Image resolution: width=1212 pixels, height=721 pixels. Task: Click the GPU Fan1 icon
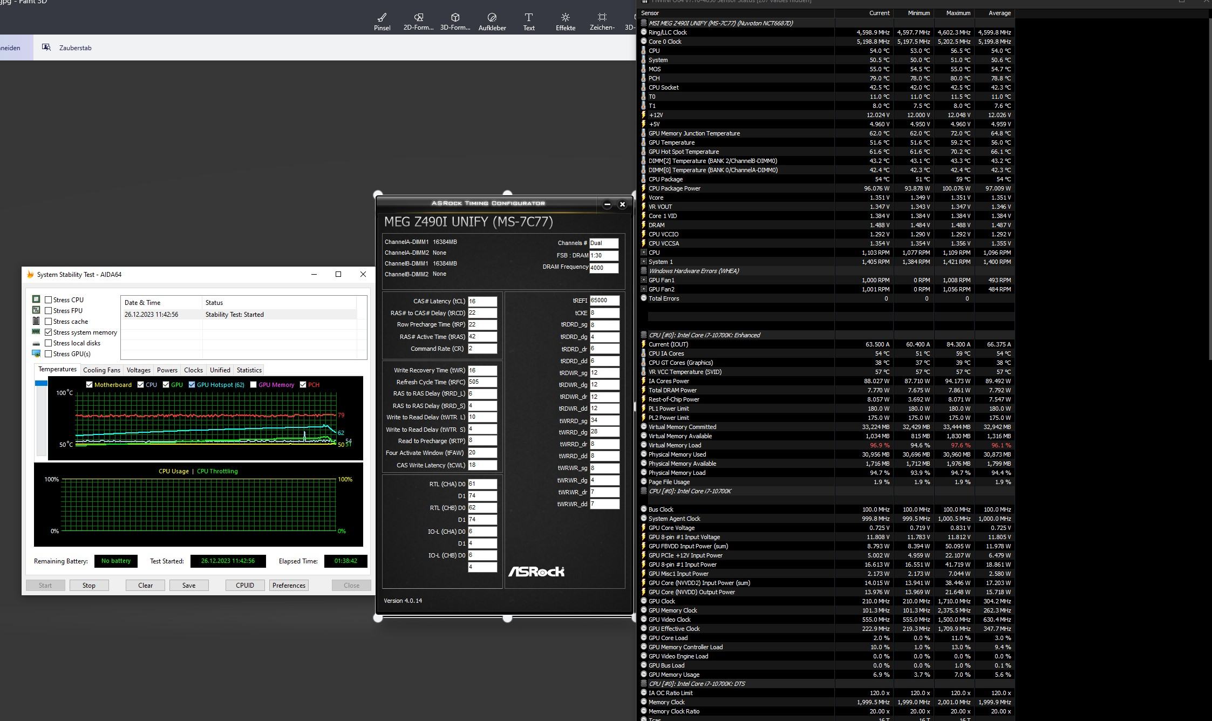tap(644, 280)
